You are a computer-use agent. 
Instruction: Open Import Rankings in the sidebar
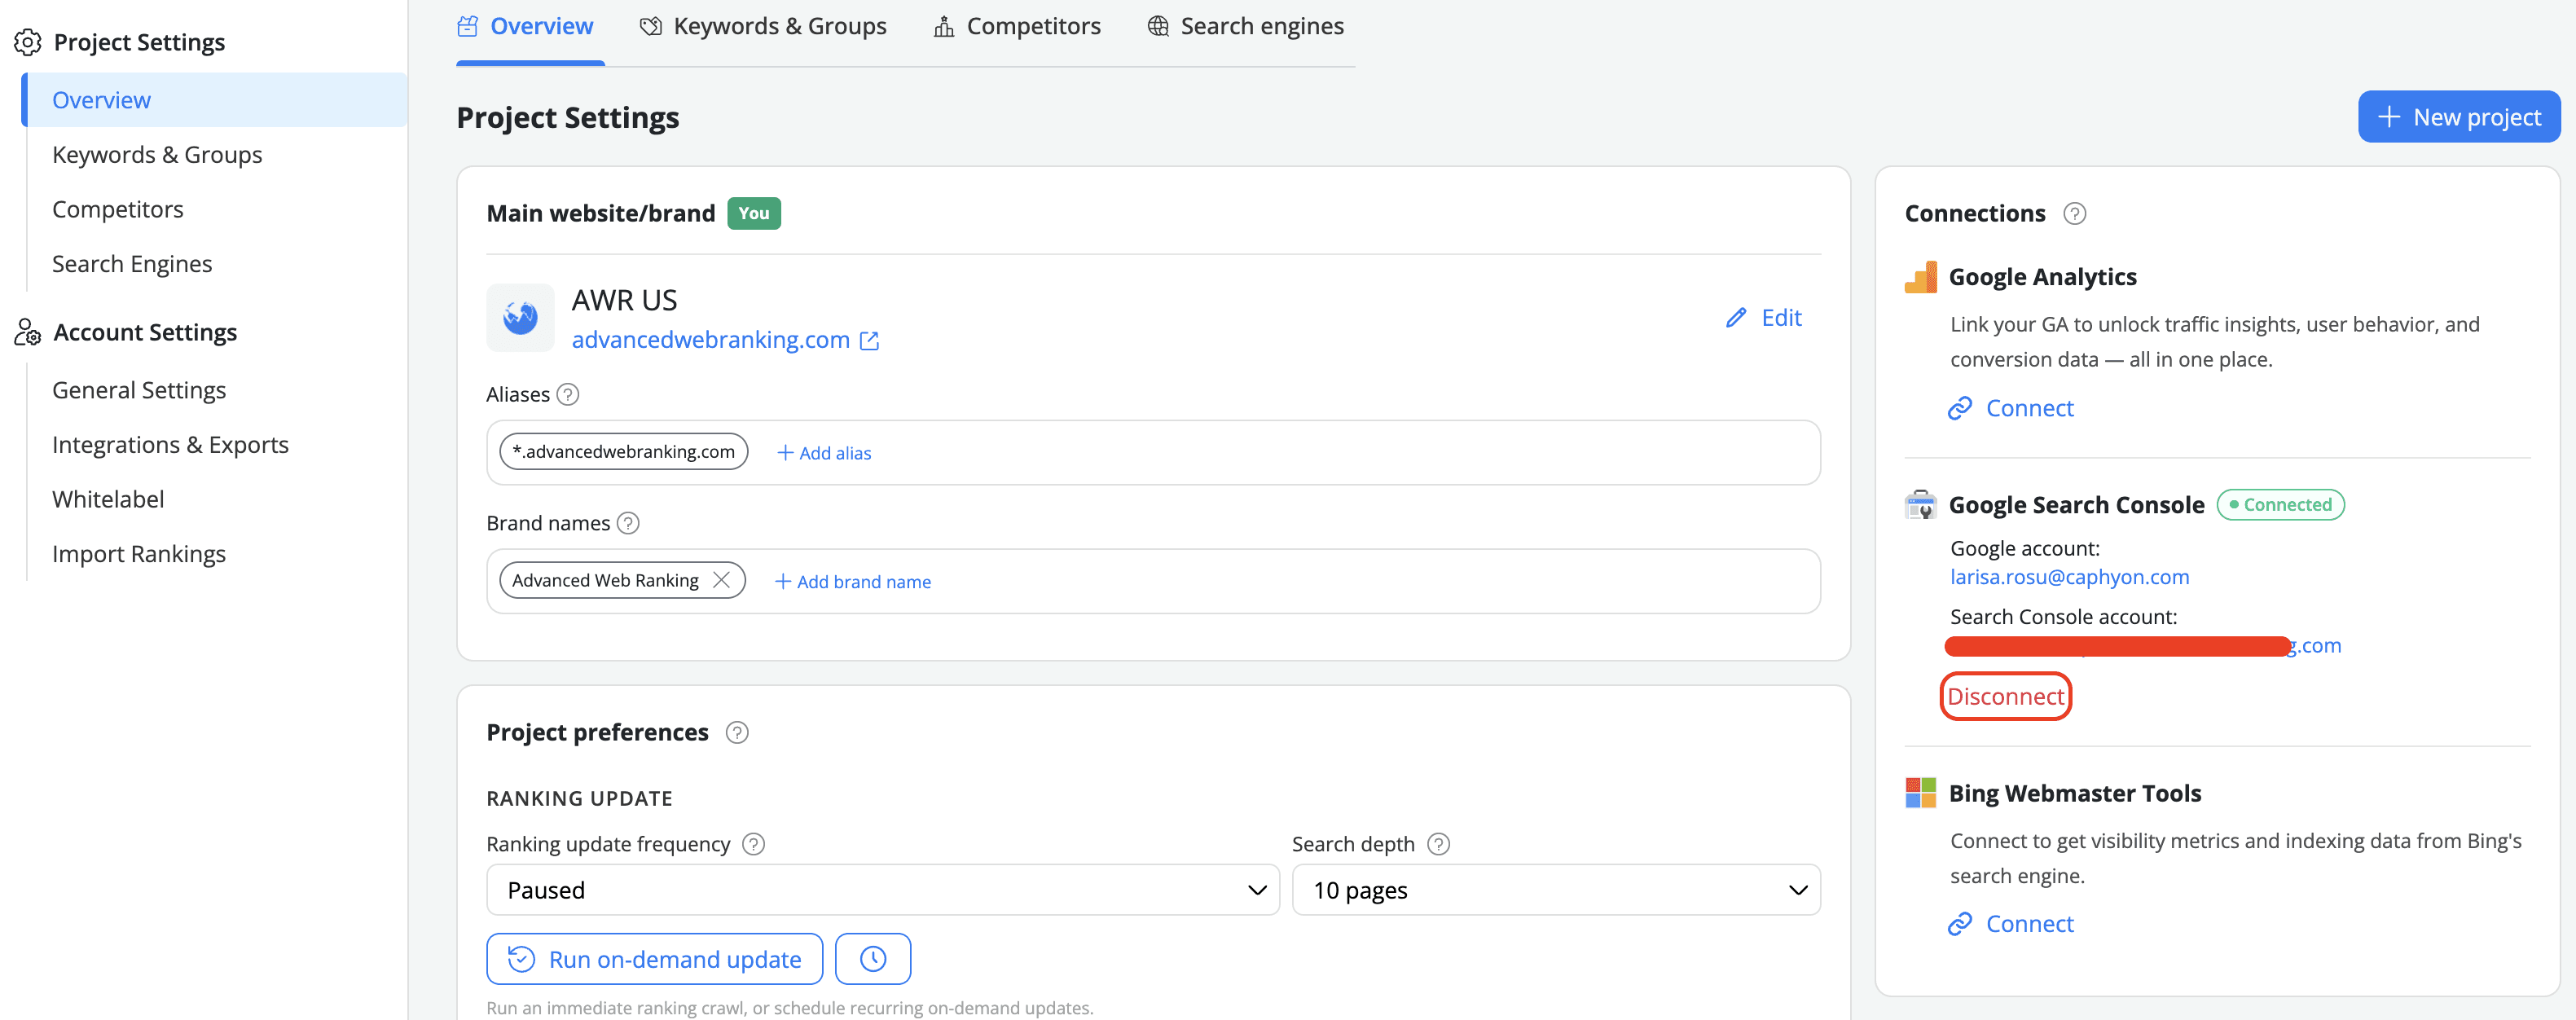click(139, 554)
